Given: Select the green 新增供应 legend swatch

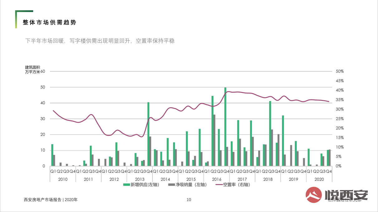Looking at the screenshot, I should pyautogui.click(x=126, y=185).
